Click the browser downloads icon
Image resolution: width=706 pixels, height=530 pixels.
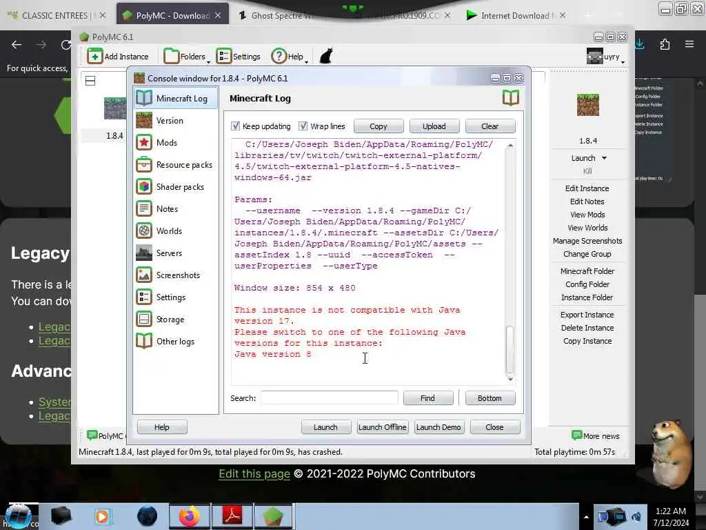click(640, 44)
